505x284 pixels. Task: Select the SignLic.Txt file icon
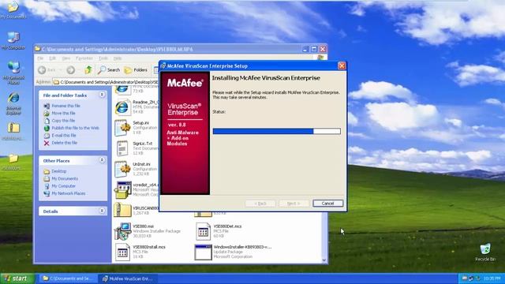click(122, 148)
